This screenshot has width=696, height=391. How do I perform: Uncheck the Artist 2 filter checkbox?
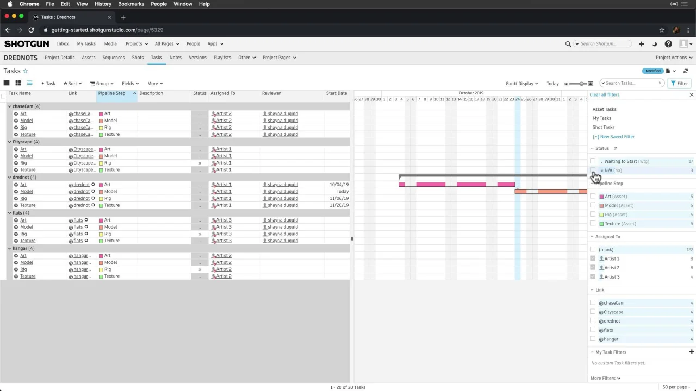593,268
